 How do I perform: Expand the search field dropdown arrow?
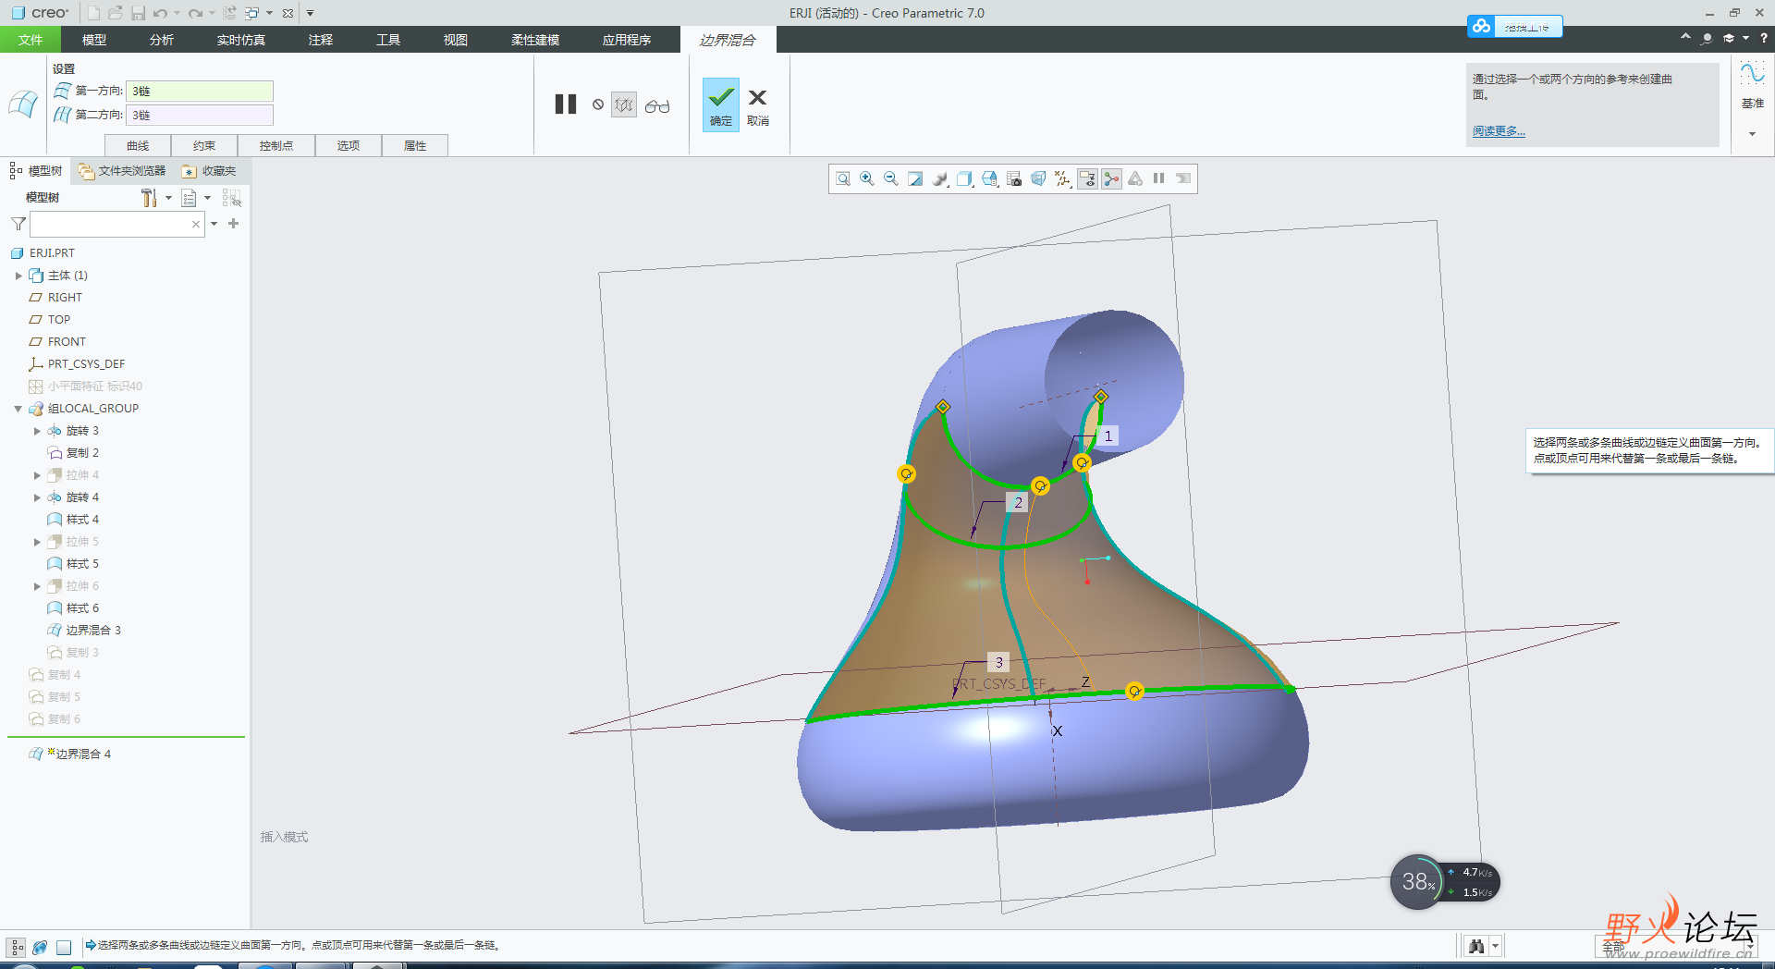pos(214,224)
